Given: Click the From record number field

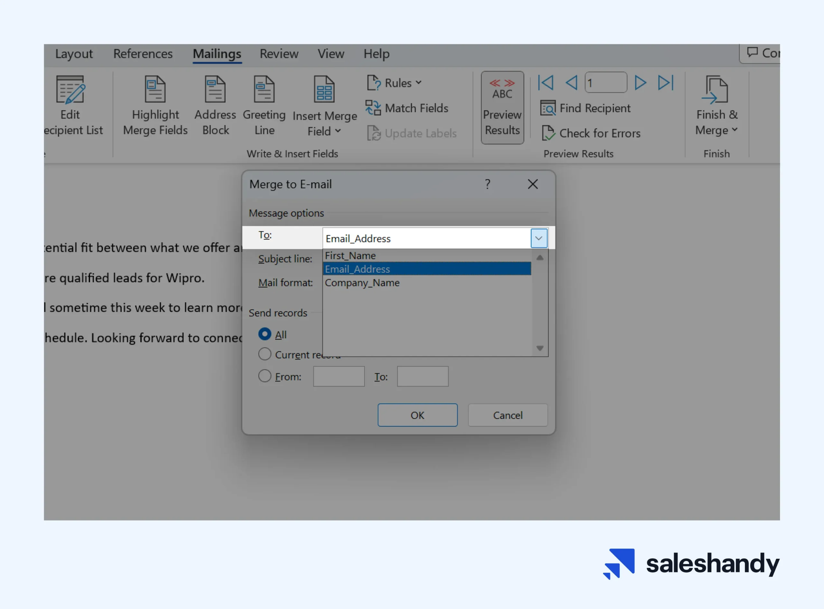Looking at the screenshot, I should (339, 376).
